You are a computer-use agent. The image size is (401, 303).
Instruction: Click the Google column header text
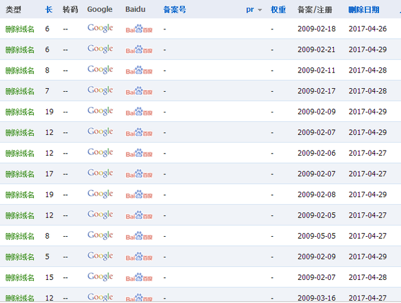tap(100, 9)
